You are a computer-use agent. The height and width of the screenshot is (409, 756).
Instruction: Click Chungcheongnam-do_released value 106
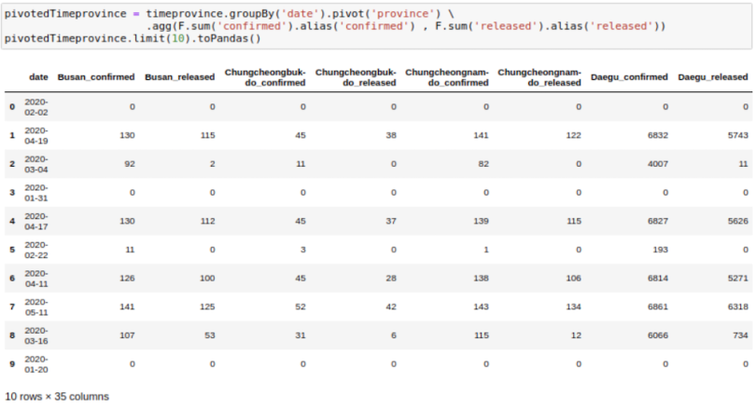coord(574,279)
